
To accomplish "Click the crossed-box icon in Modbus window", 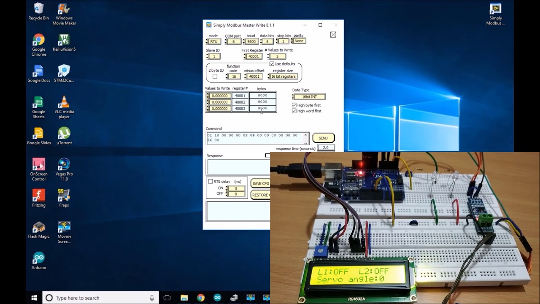I will click(333, 35).
